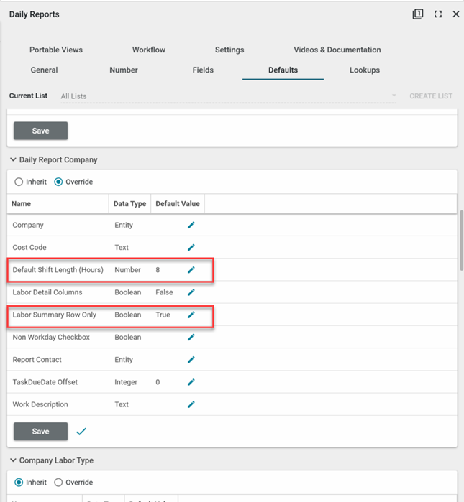Edit Labor Detail Columns default value
464x502 pixels.
191,292
